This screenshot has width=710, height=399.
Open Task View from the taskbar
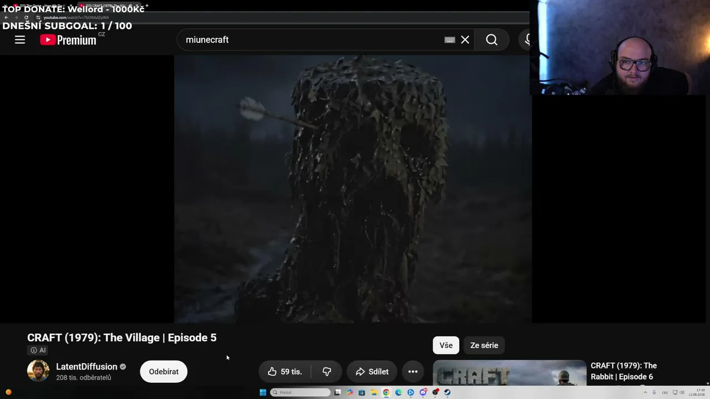click(x=337, y=392)
